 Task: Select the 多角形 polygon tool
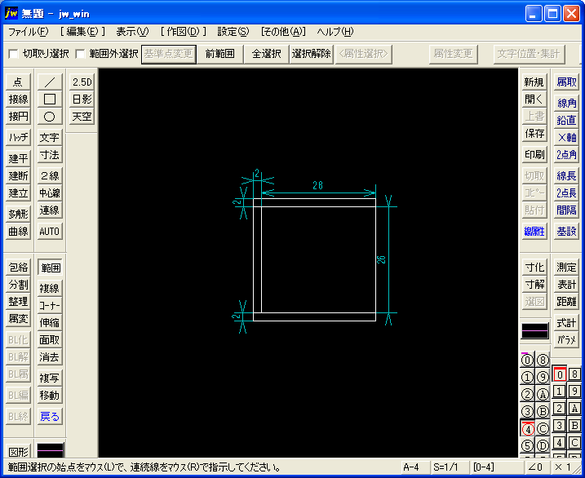(x=18, y=214)
